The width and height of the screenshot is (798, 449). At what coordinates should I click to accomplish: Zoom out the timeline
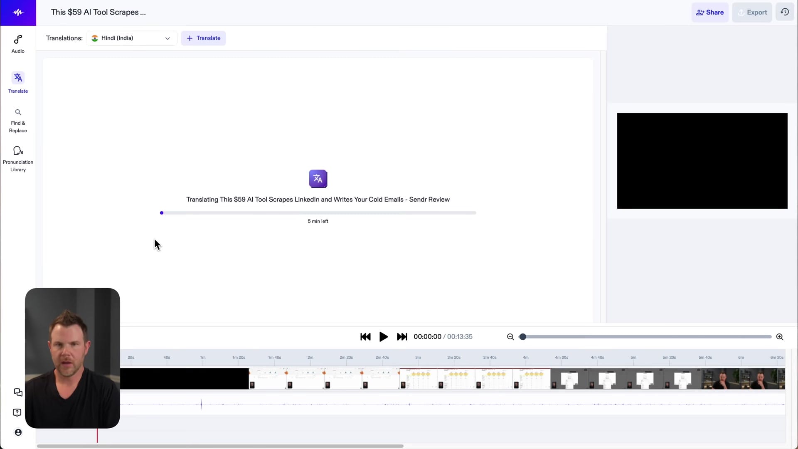coord(510,337)
